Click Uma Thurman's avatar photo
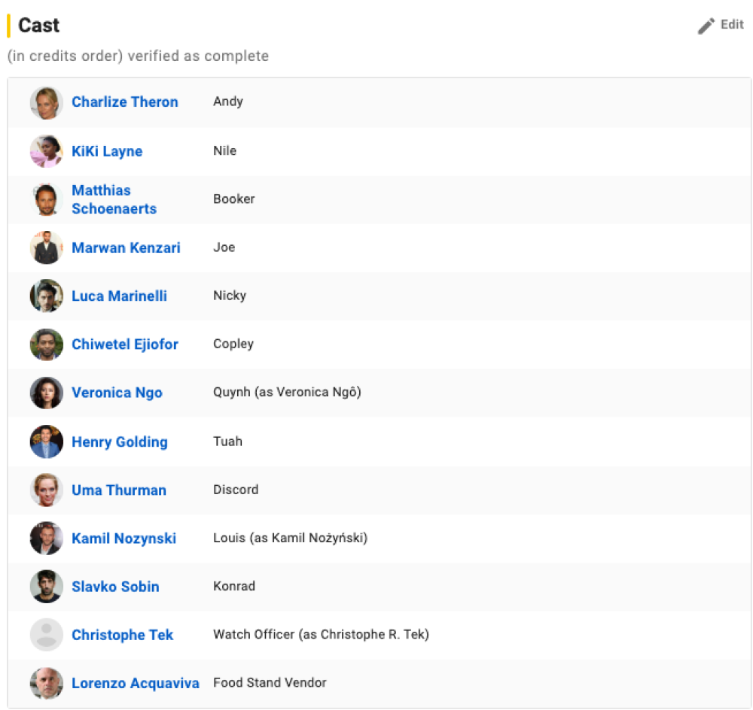 coord(47,490)
